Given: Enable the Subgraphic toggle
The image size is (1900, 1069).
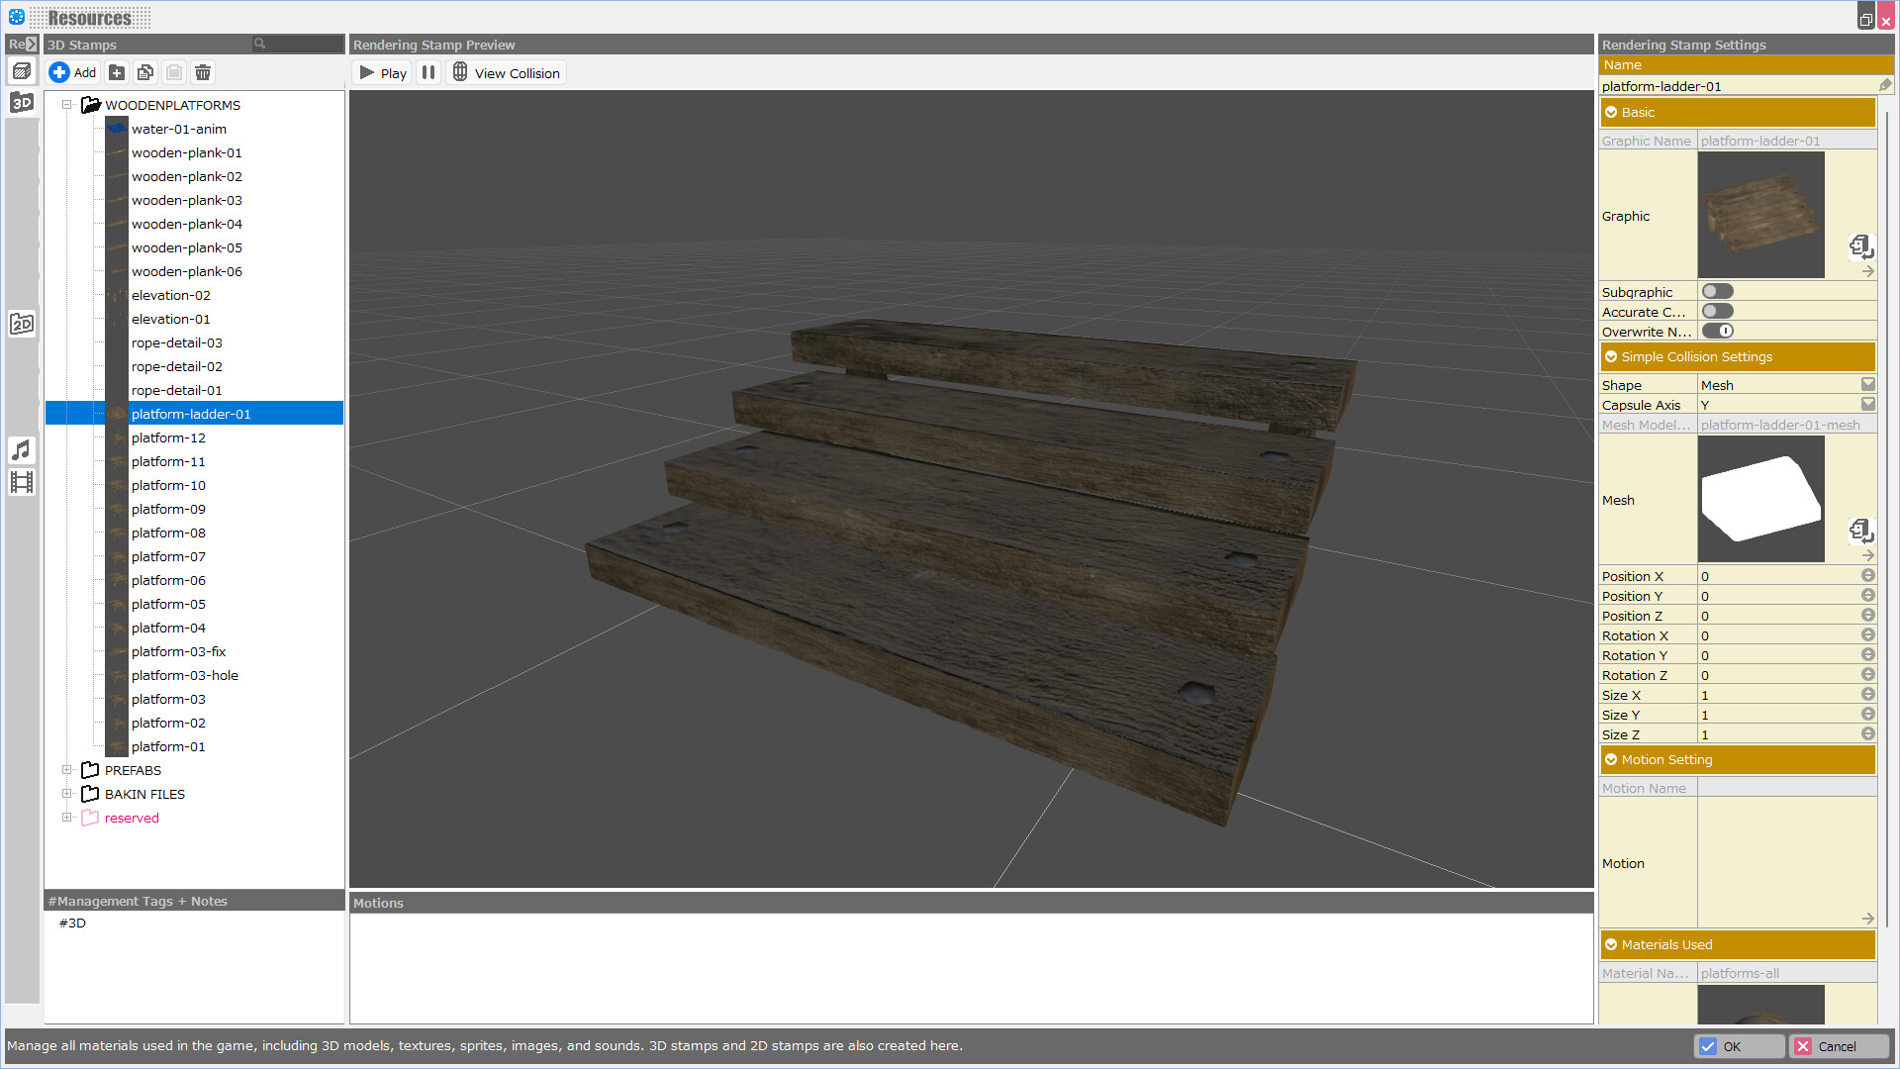Looking at the screenshot, I should tap(1718, 290).
